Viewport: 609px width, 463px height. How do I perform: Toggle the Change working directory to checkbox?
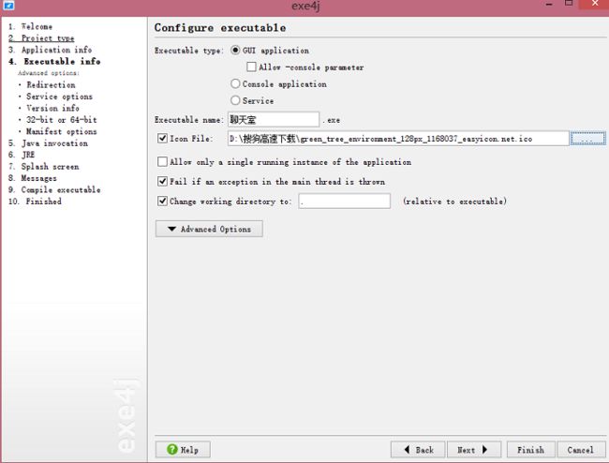[162, 201]
